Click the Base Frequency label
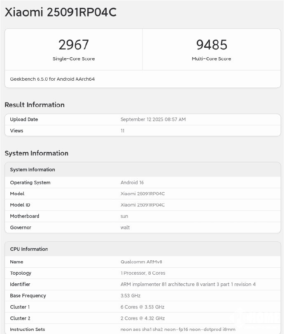284x334 pixels. pyautogui.click(x=28, y=296)
